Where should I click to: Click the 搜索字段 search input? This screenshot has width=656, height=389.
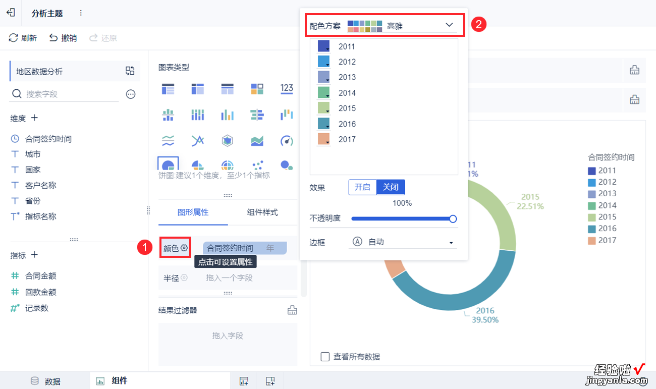click(x=65, y=94)
